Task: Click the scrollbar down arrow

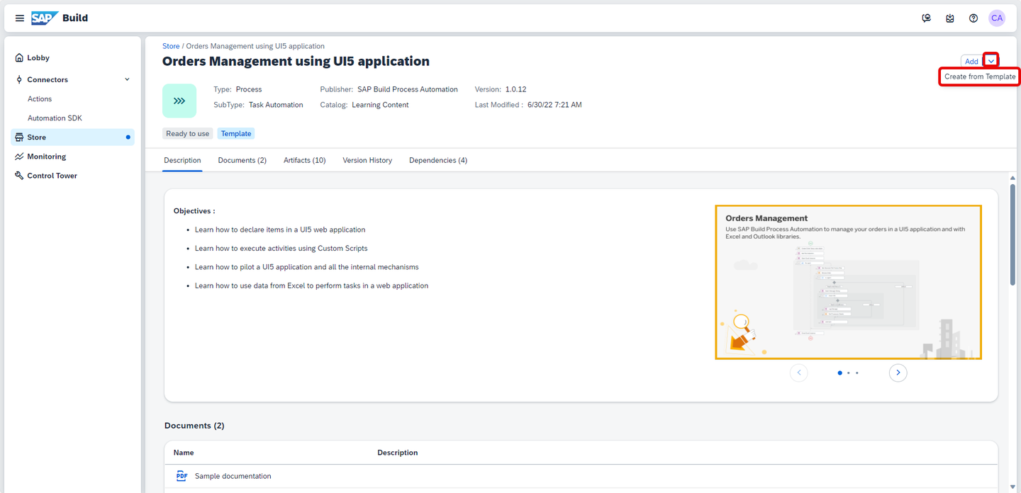Action: click(x=1013, y=487)
